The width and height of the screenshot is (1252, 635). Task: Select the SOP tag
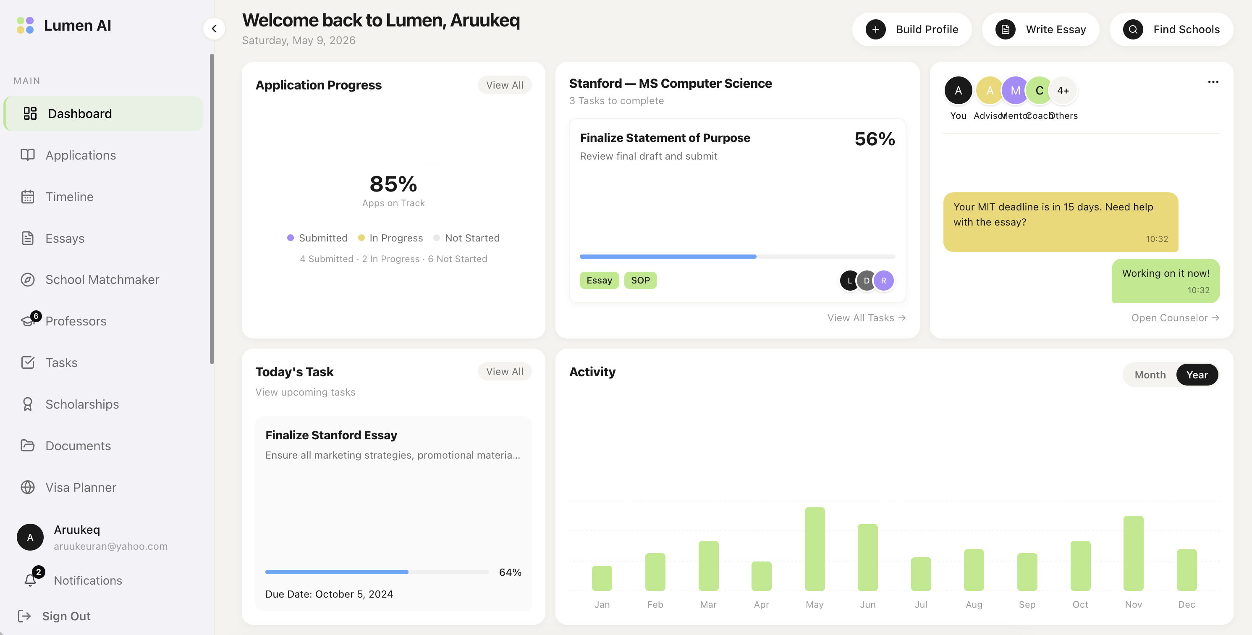640,280
